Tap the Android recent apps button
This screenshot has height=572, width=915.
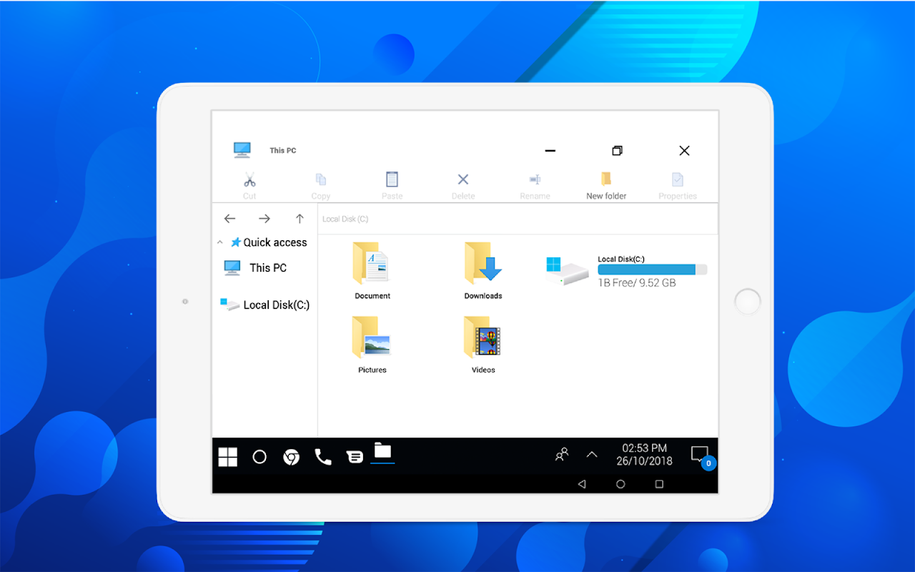tap(659, 484)
